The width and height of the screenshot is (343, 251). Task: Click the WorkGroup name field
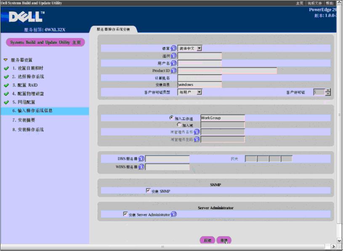pos(223,118)
